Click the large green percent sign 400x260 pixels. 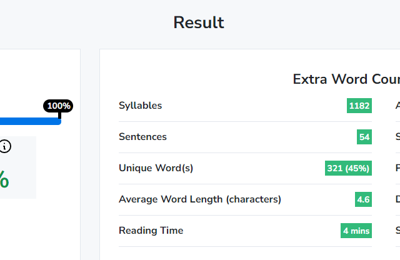[3, 180]
